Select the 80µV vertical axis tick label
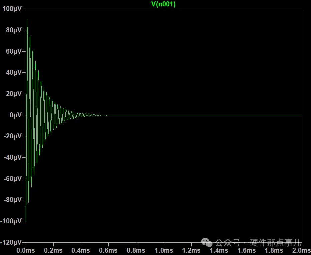Screen dimensions: 311x255 tap(13, 30)
